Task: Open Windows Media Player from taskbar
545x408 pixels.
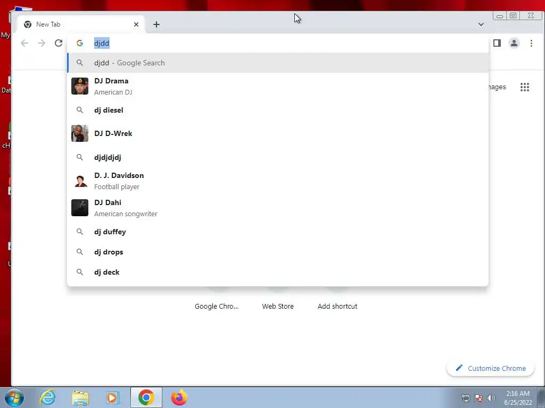Action: (113, 397)
